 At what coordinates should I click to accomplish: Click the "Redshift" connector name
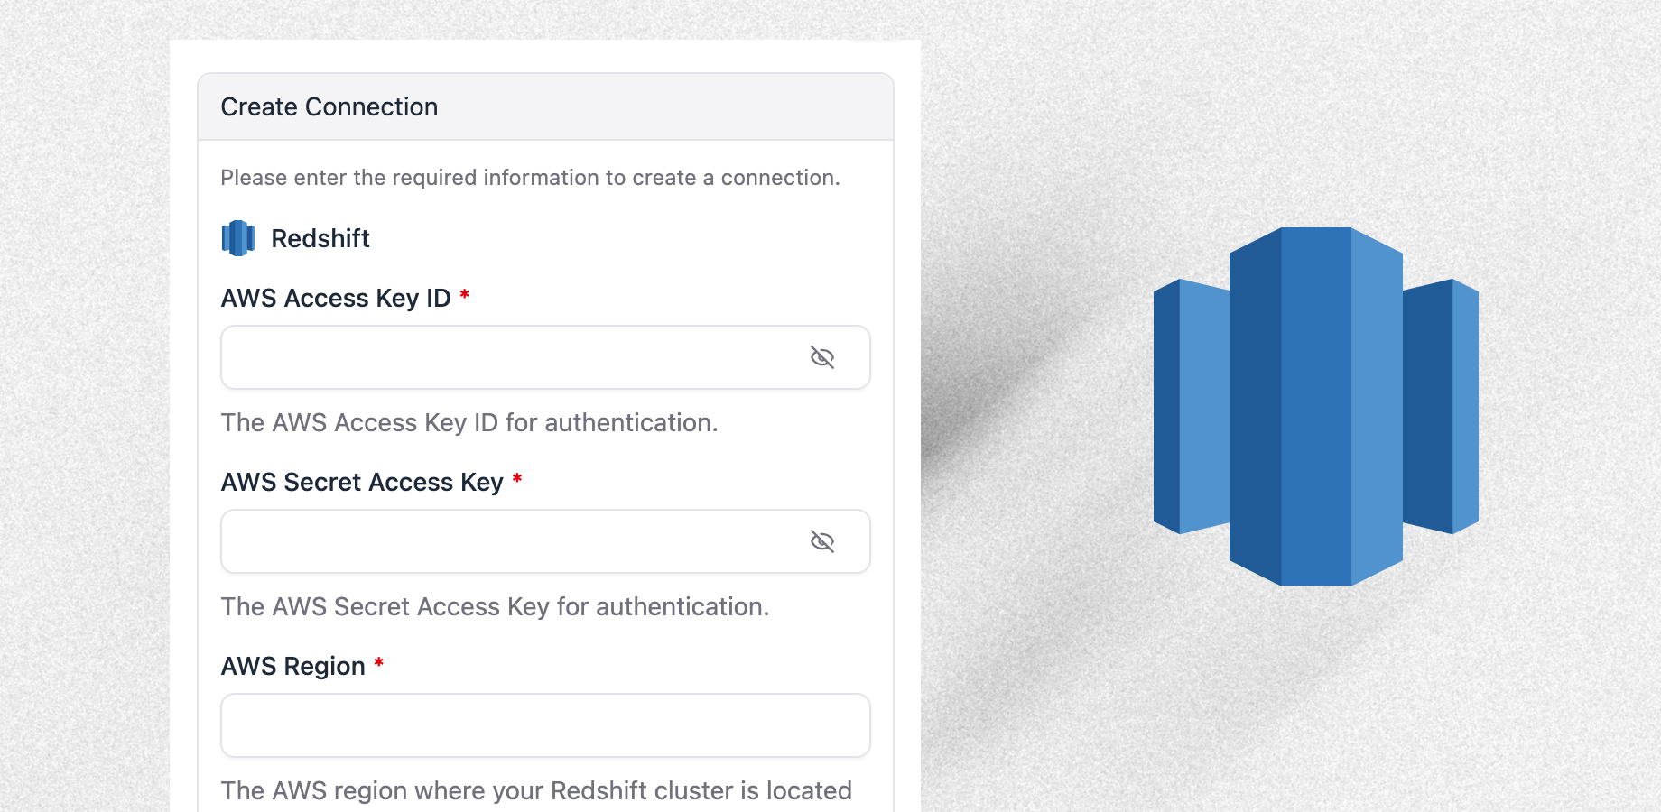[320, 238]
